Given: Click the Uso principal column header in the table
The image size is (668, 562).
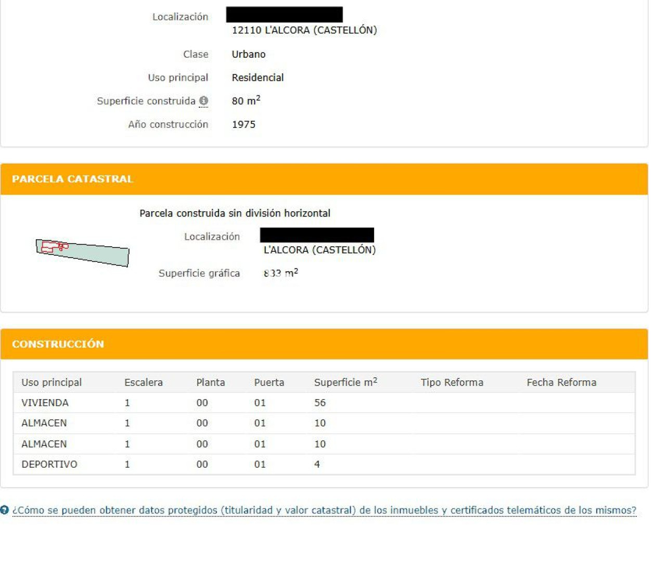Looking at the screenshot, I should point(52,382).
